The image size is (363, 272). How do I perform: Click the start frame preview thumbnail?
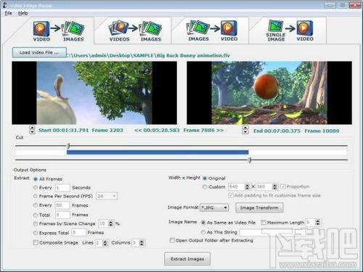pyautogui.click(x=94, y=93)
